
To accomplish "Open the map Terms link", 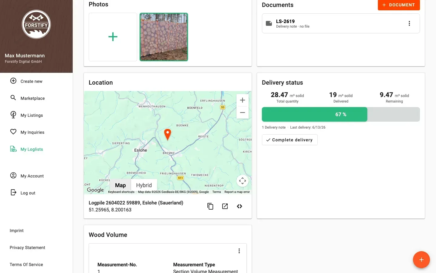I will pyautogui.click(x=216, y=192).
